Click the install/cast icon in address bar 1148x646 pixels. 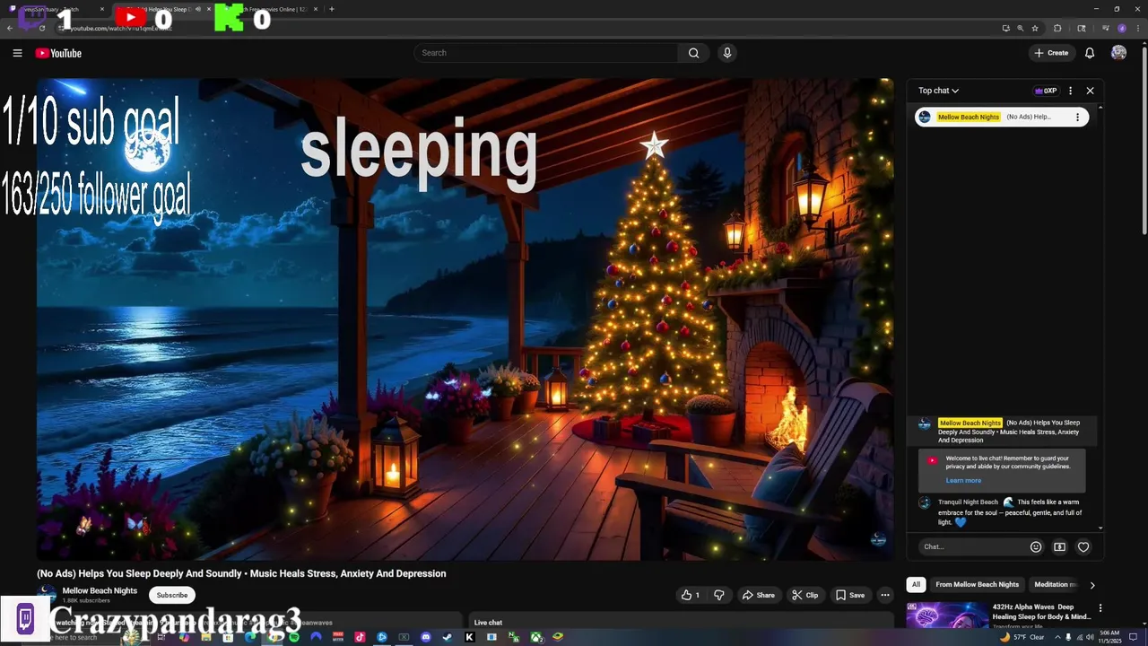pyautogui.click(x=1006, y=28)
